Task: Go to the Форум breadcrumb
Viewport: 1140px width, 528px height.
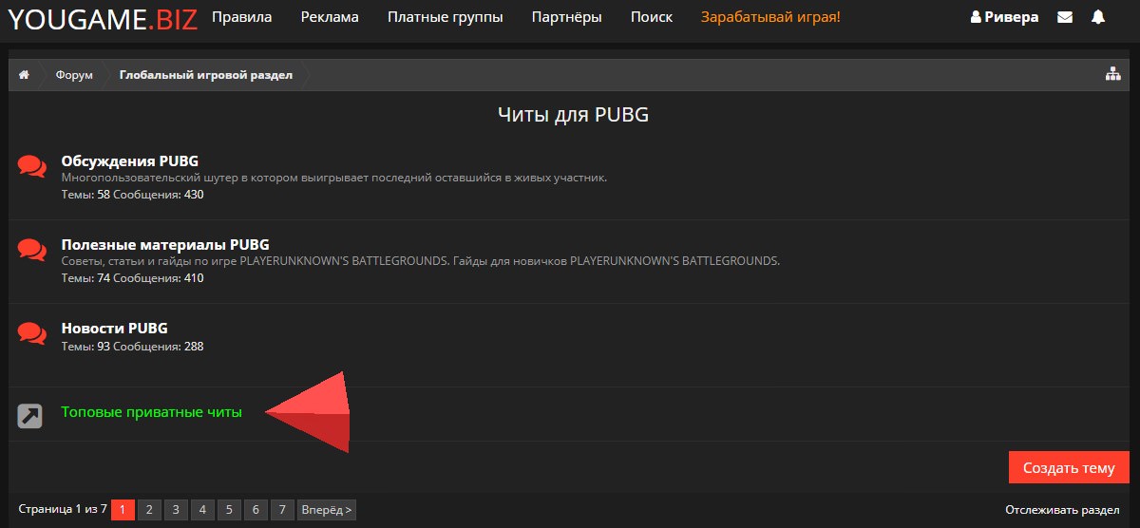Action: [x=74, y=75]
